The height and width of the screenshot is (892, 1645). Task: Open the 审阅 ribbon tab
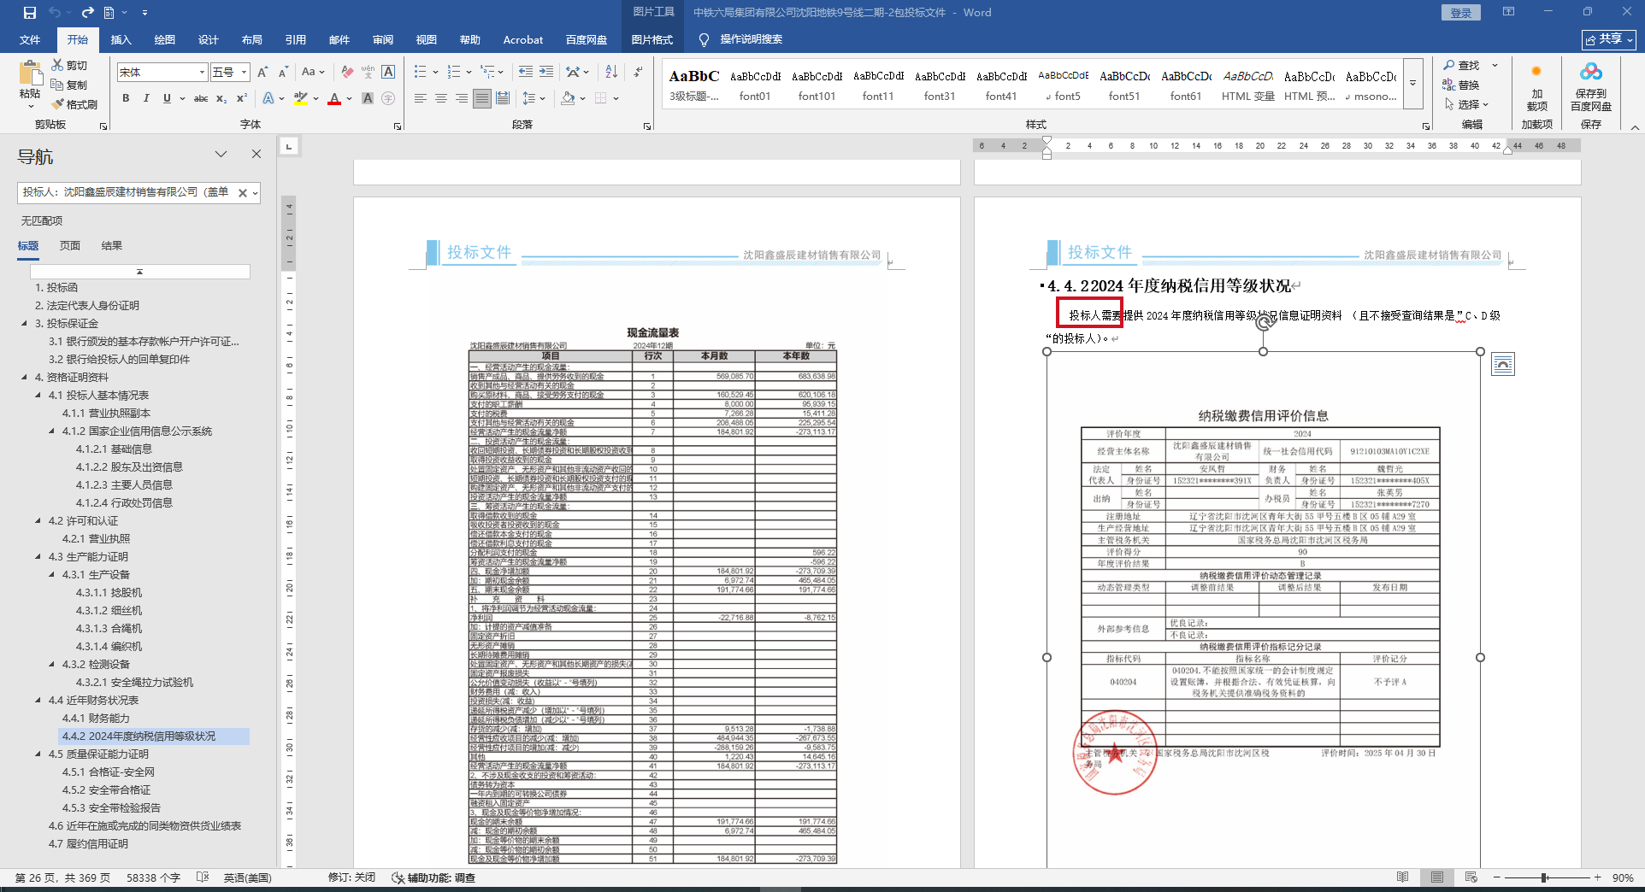click(x=383, y=40)
